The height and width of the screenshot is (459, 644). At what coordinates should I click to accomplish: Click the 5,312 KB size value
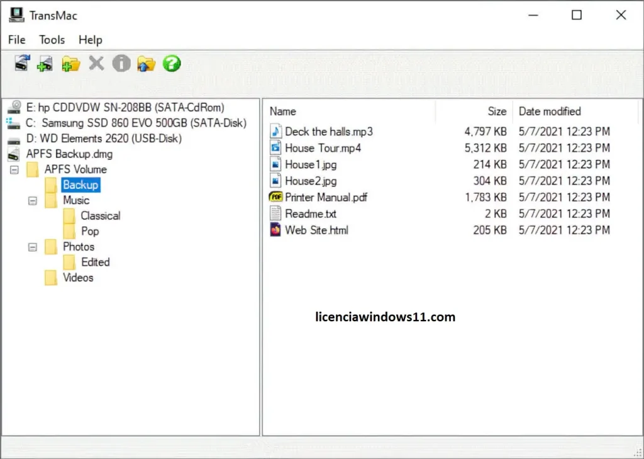click(x=486, y=148)
